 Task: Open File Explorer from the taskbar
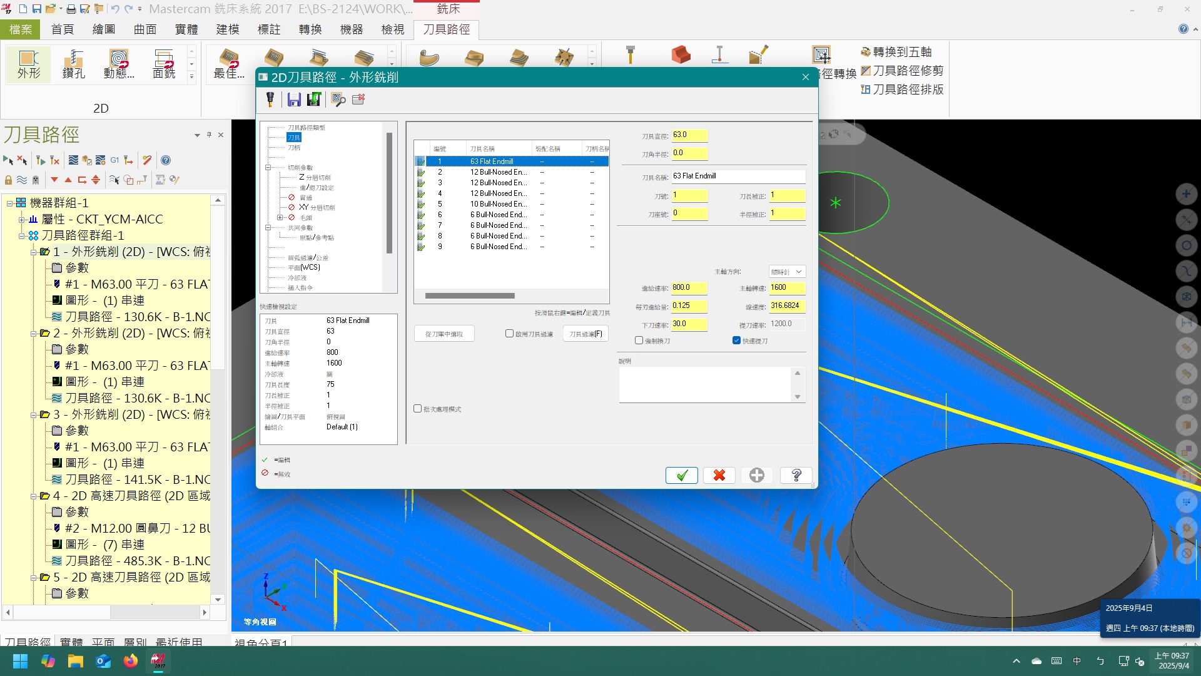point(76,661)
